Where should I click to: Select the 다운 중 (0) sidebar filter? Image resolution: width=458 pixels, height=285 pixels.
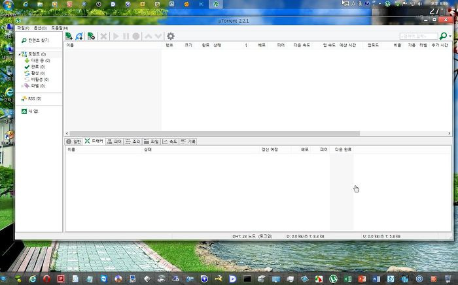[37, 61]
